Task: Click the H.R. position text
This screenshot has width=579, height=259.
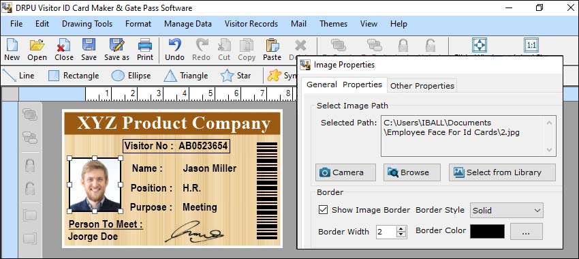Action: 191,187
